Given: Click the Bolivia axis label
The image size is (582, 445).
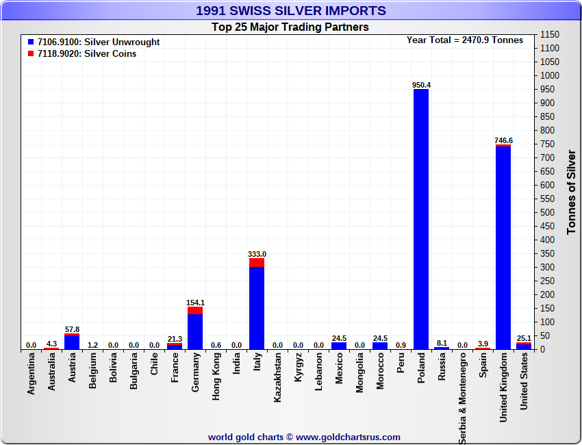Looking at the screenshot, I should [x=113, y=368].
